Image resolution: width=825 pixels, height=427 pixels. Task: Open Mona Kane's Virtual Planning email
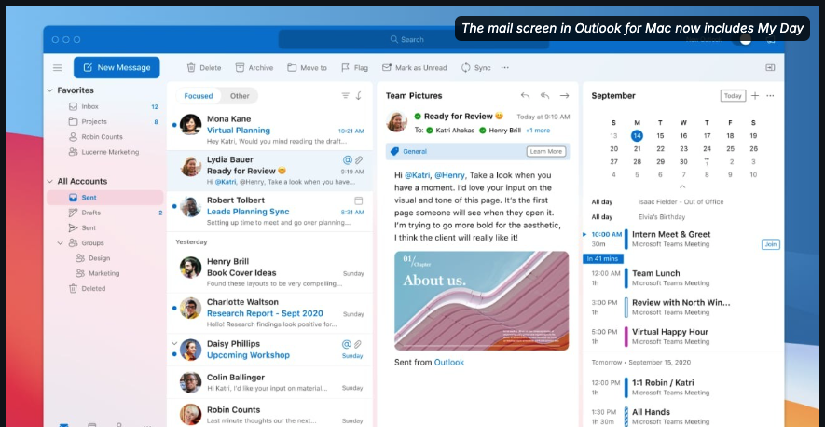269,130
